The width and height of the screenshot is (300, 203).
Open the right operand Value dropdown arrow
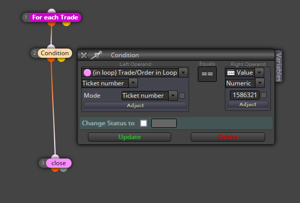tap(259, 73)
